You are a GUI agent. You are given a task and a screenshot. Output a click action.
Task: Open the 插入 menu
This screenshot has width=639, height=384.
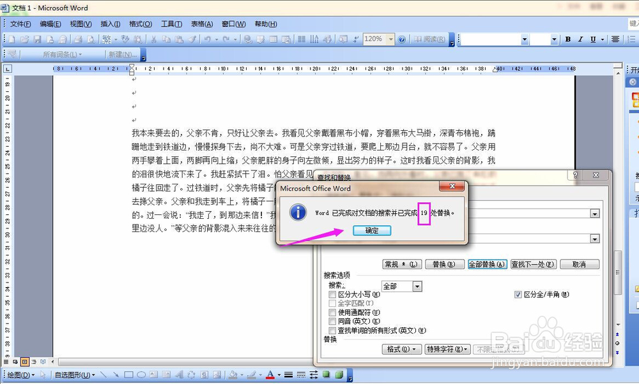coord(111,24)
